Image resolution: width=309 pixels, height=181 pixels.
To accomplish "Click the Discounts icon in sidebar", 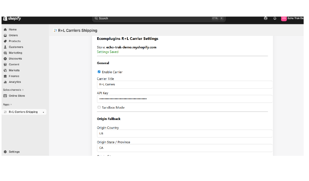I will [5, 59].
